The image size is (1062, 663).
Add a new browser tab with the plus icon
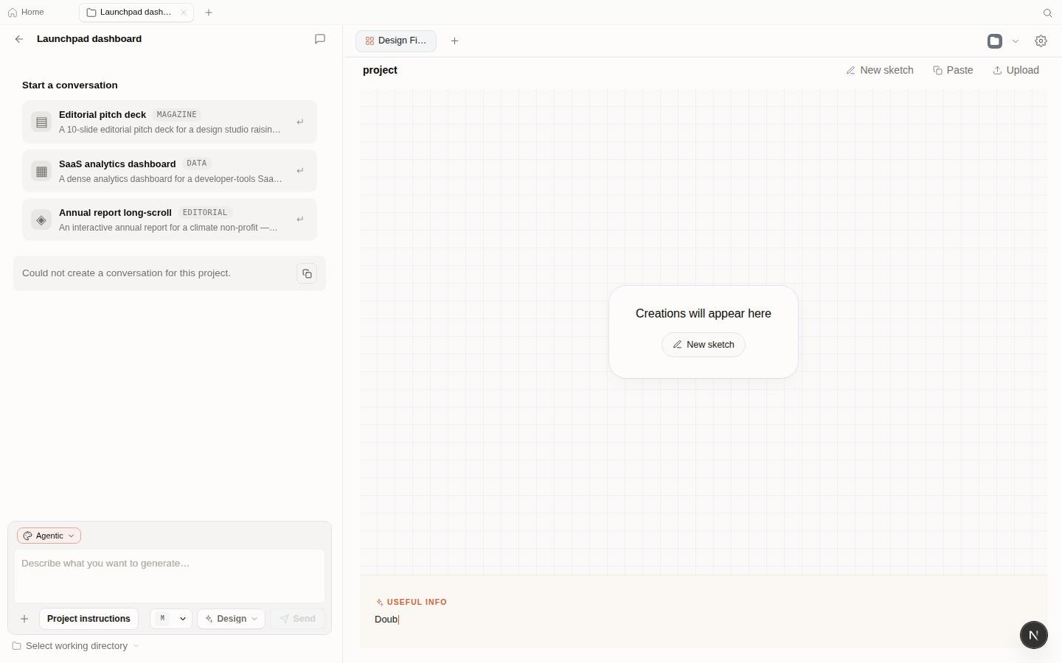pyautogui.click(x=209, y=13)
